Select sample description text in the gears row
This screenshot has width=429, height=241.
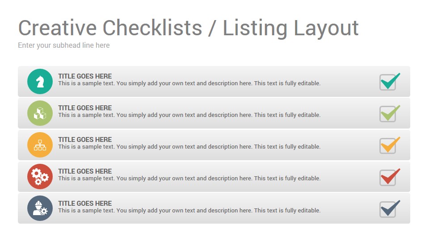click(189, 179)
